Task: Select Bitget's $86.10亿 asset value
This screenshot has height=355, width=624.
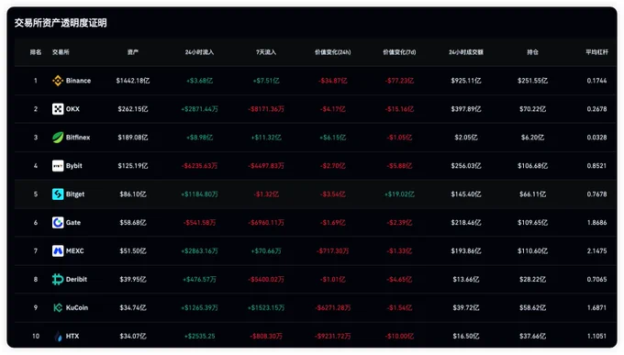Action: 133,194
